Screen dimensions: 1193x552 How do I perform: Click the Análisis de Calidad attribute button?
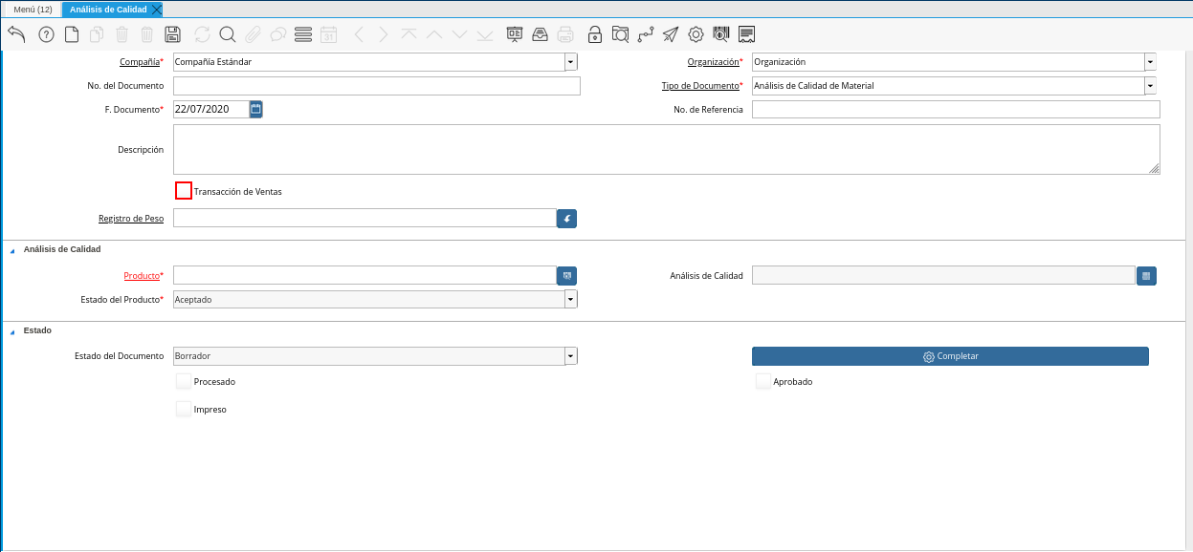(x=1147, y=276)
